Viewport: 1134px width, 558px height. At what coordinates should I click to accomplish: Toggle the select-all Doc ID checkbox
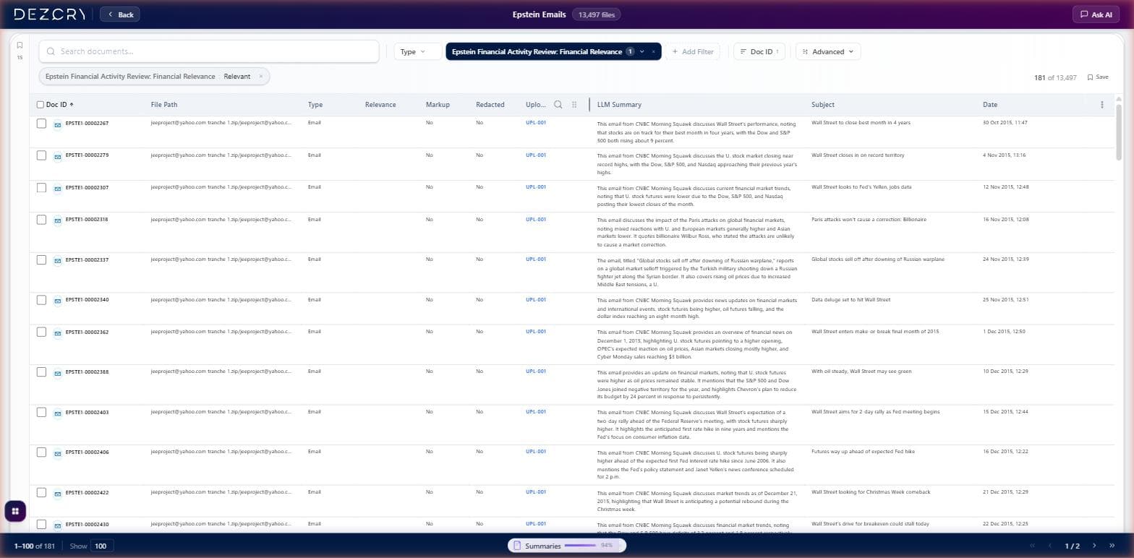point(40,105)
